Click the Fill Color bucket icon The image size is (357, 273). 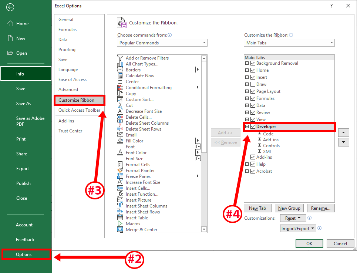click(120, 141)
